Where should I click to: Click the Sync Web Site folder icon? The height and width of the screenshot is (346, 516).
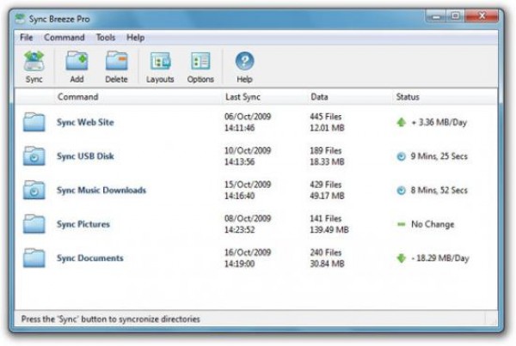point(34,122)
